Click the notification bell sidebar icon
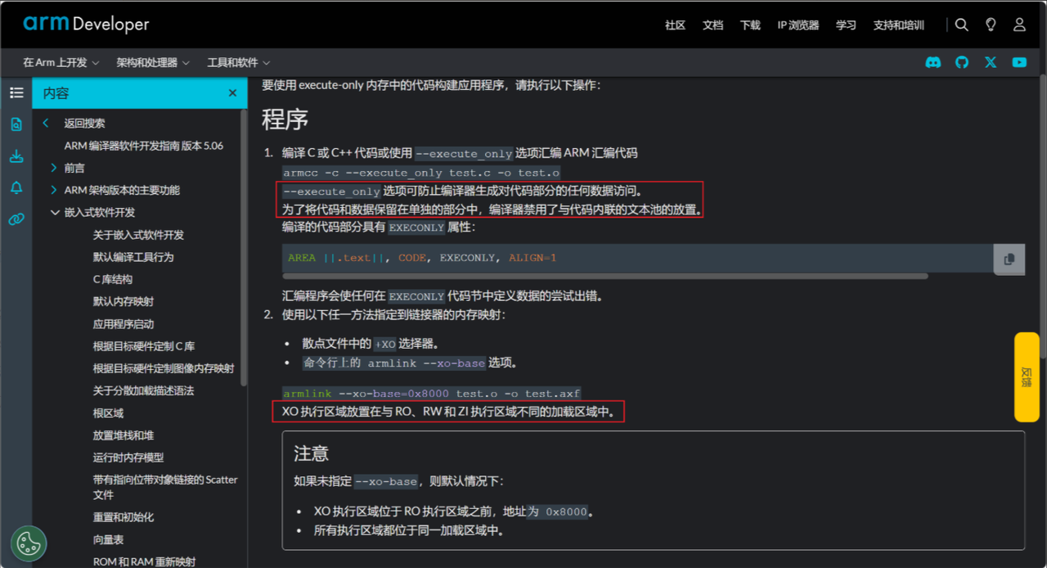This screenshot has height=568, width=1047. click(x=16, y=187)
